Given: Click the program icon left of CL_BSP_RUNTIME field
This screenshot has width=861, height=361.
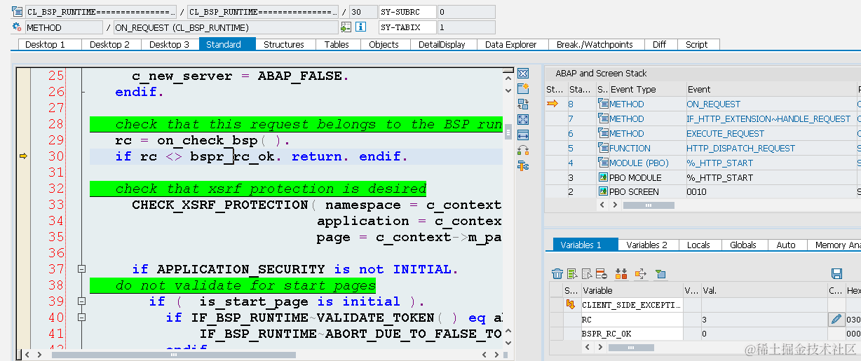Looking at the screenshot, I should coord(17,11).
